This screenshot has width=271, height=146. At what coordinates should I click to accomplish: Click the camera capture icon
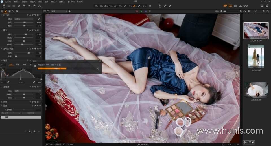click(9, 6)
